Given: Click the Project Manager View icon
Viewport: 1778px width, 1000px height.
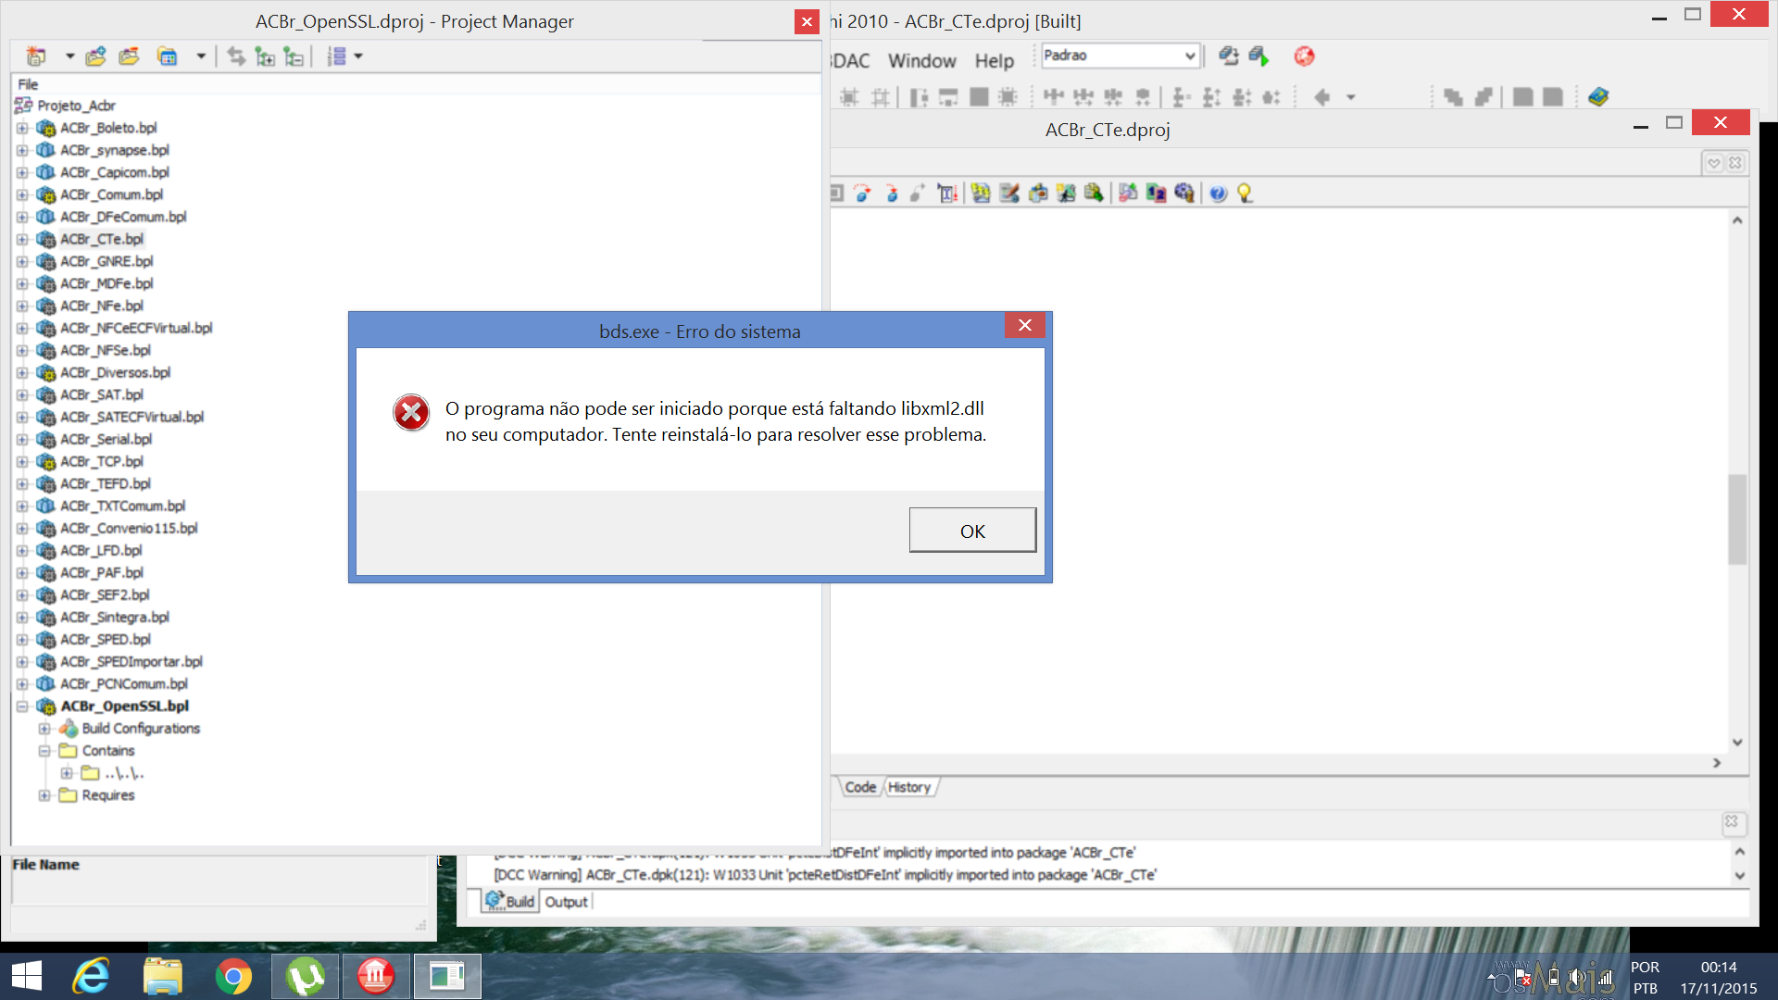Looking at the screenshot, I should [x=168, y=56].
